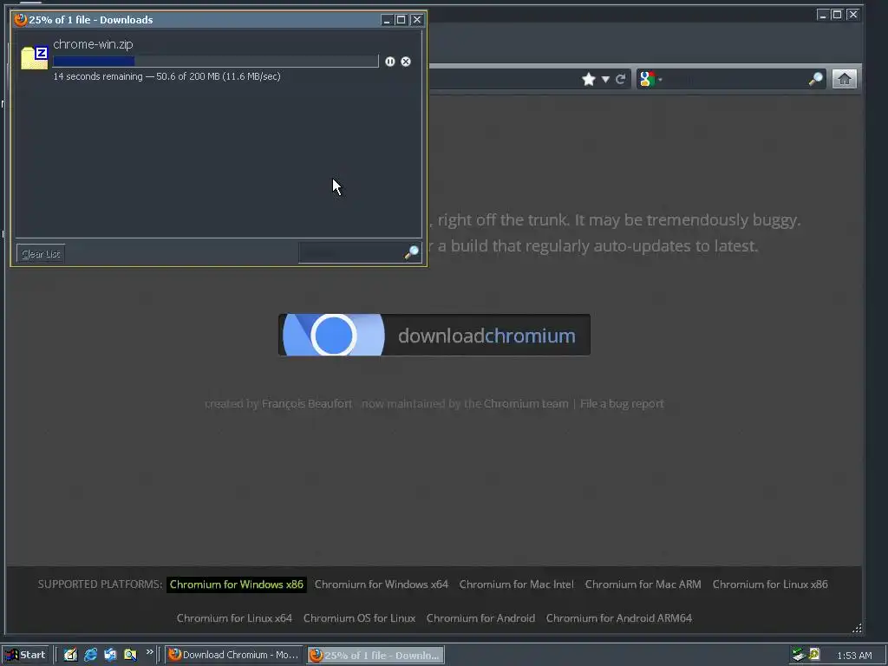Open the history dropdown arrow beside the star

click(x=605, y=79)
